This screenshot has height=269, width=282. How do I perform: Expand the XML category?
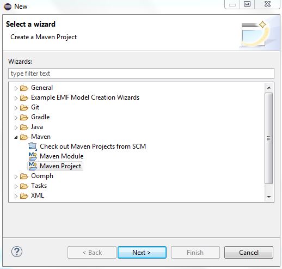16,196
